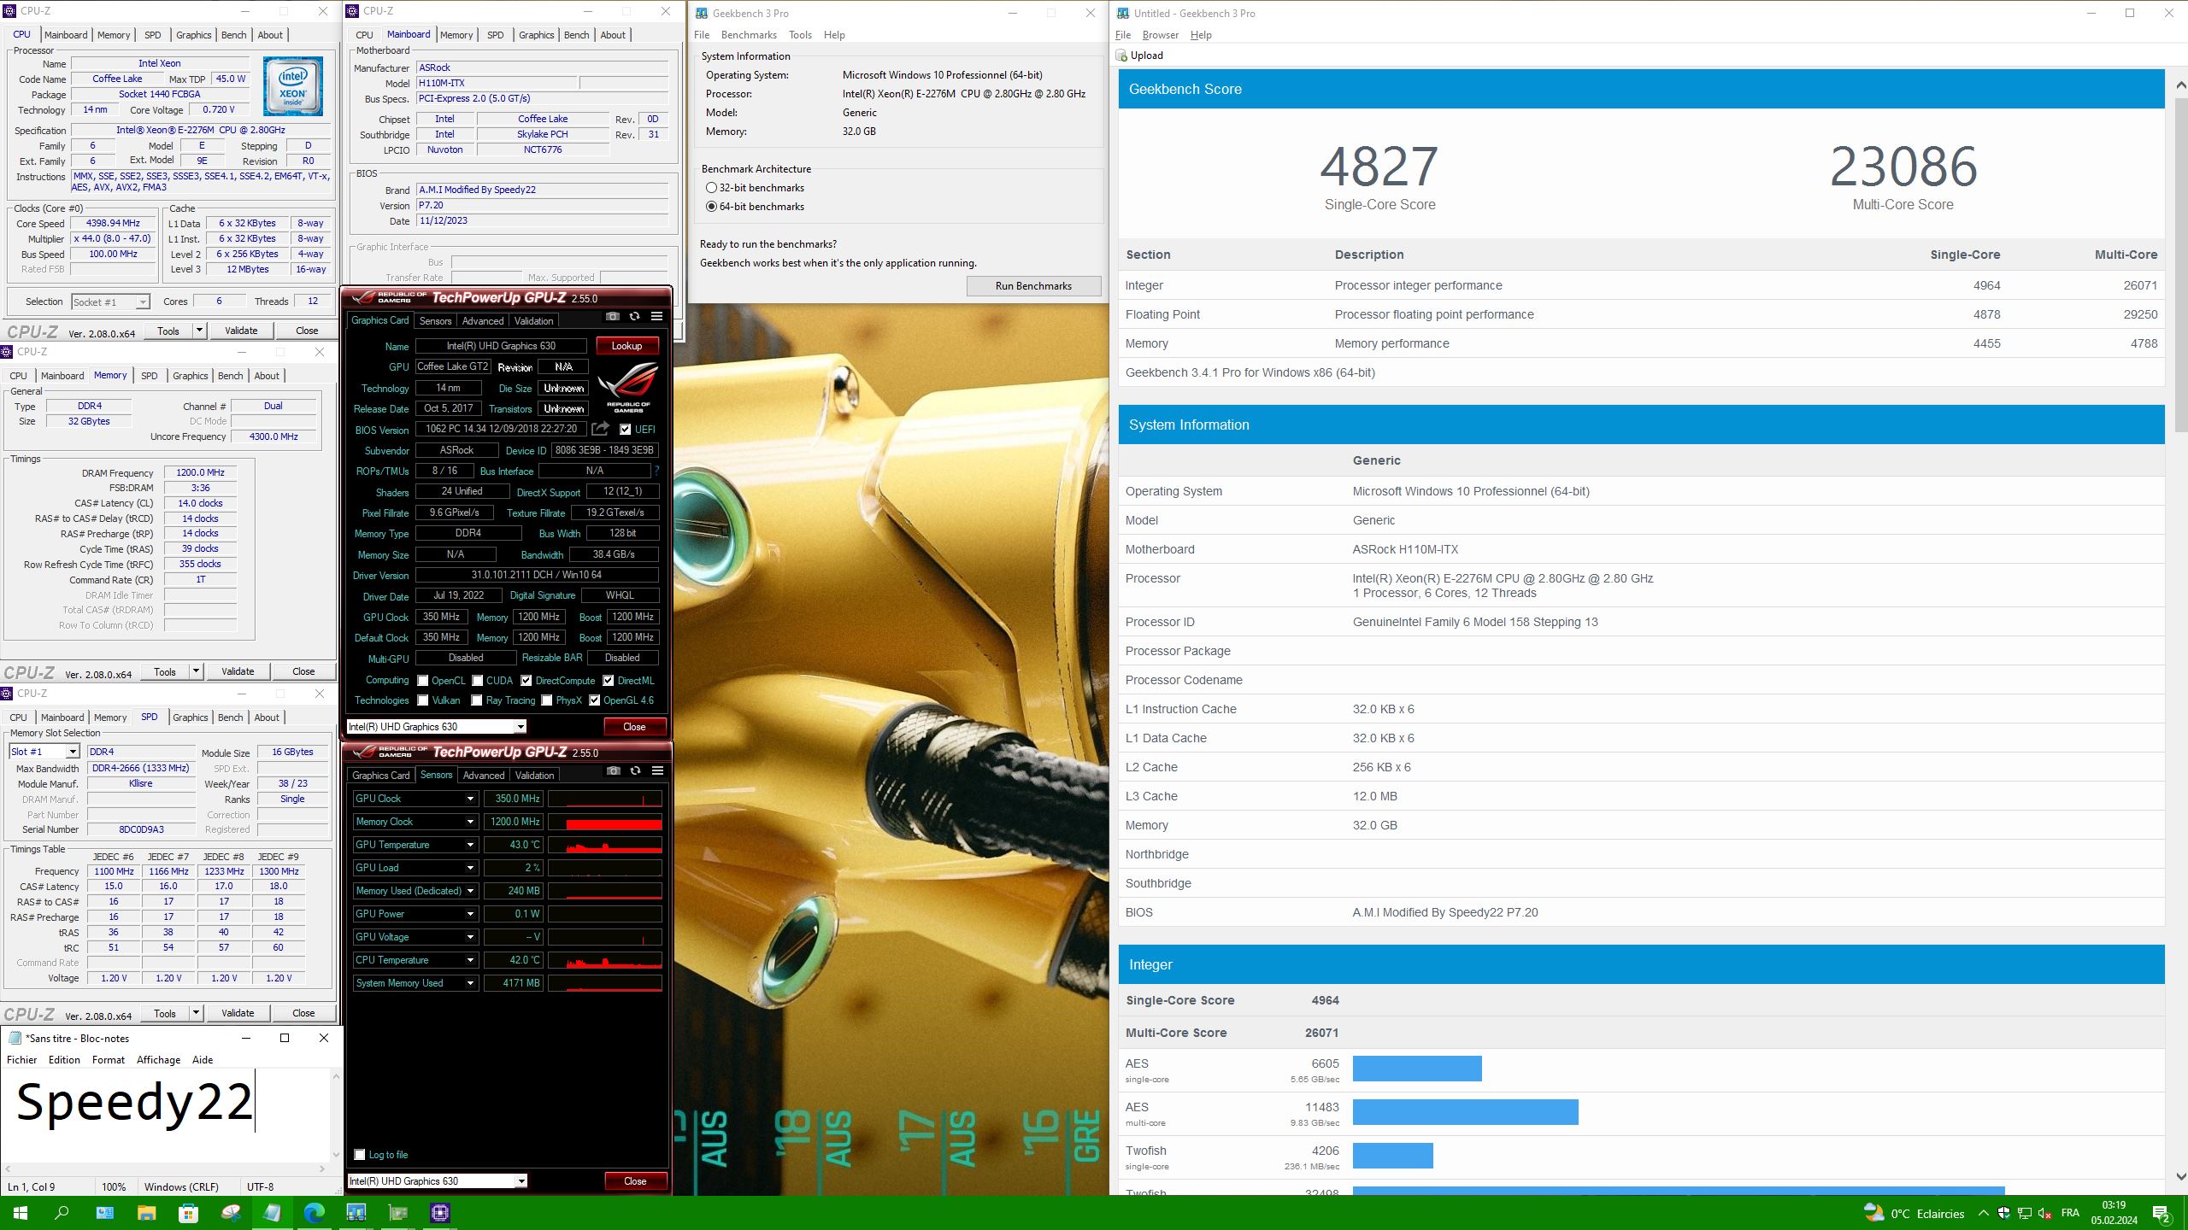
Task: Close the GPU-Z Sensors window via Close button
Action: (635, 1181)
